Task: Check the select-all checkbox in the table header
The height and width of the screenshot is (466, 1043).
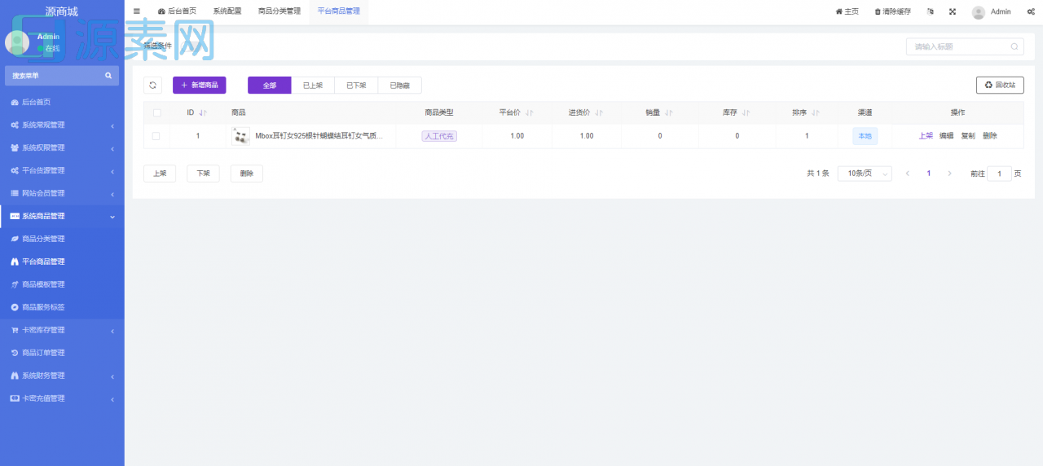Action: [156, 112]
